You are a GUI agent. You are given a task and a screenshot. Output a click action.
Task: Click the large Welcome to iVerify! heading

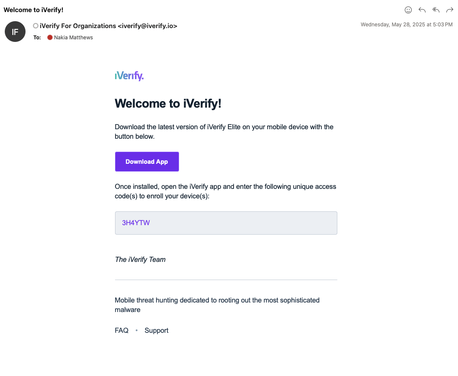168,104
